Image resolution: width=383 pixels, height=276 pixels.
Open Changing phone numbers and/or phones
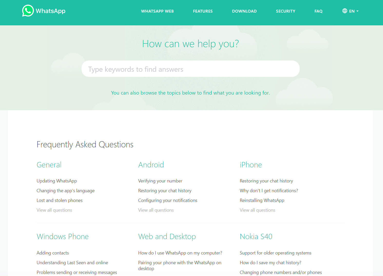coord(281,272)
